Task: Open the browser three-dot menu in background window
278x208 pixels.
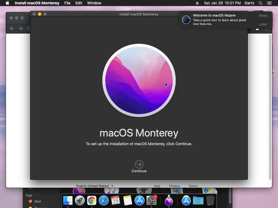Action: click(266, 29)
